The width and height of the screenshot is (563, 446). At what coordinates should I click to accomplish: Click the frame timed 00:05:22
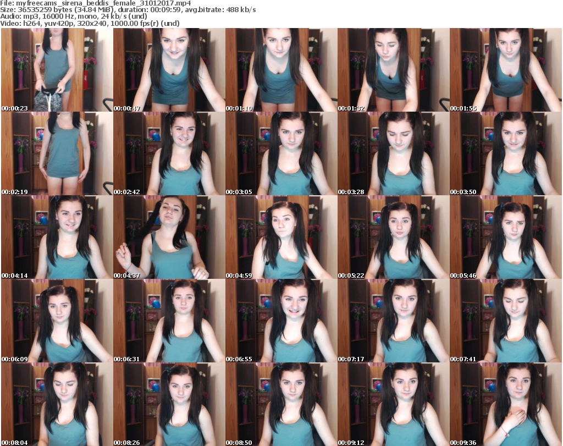(x=393, y=237)
